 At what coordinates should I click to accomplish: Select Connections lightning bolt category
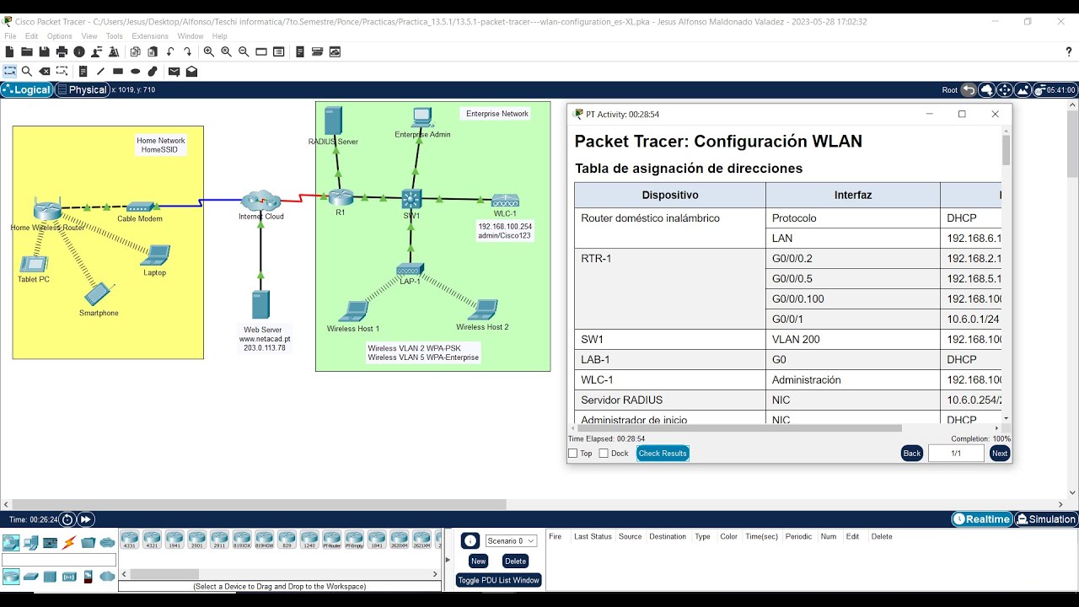69,542
